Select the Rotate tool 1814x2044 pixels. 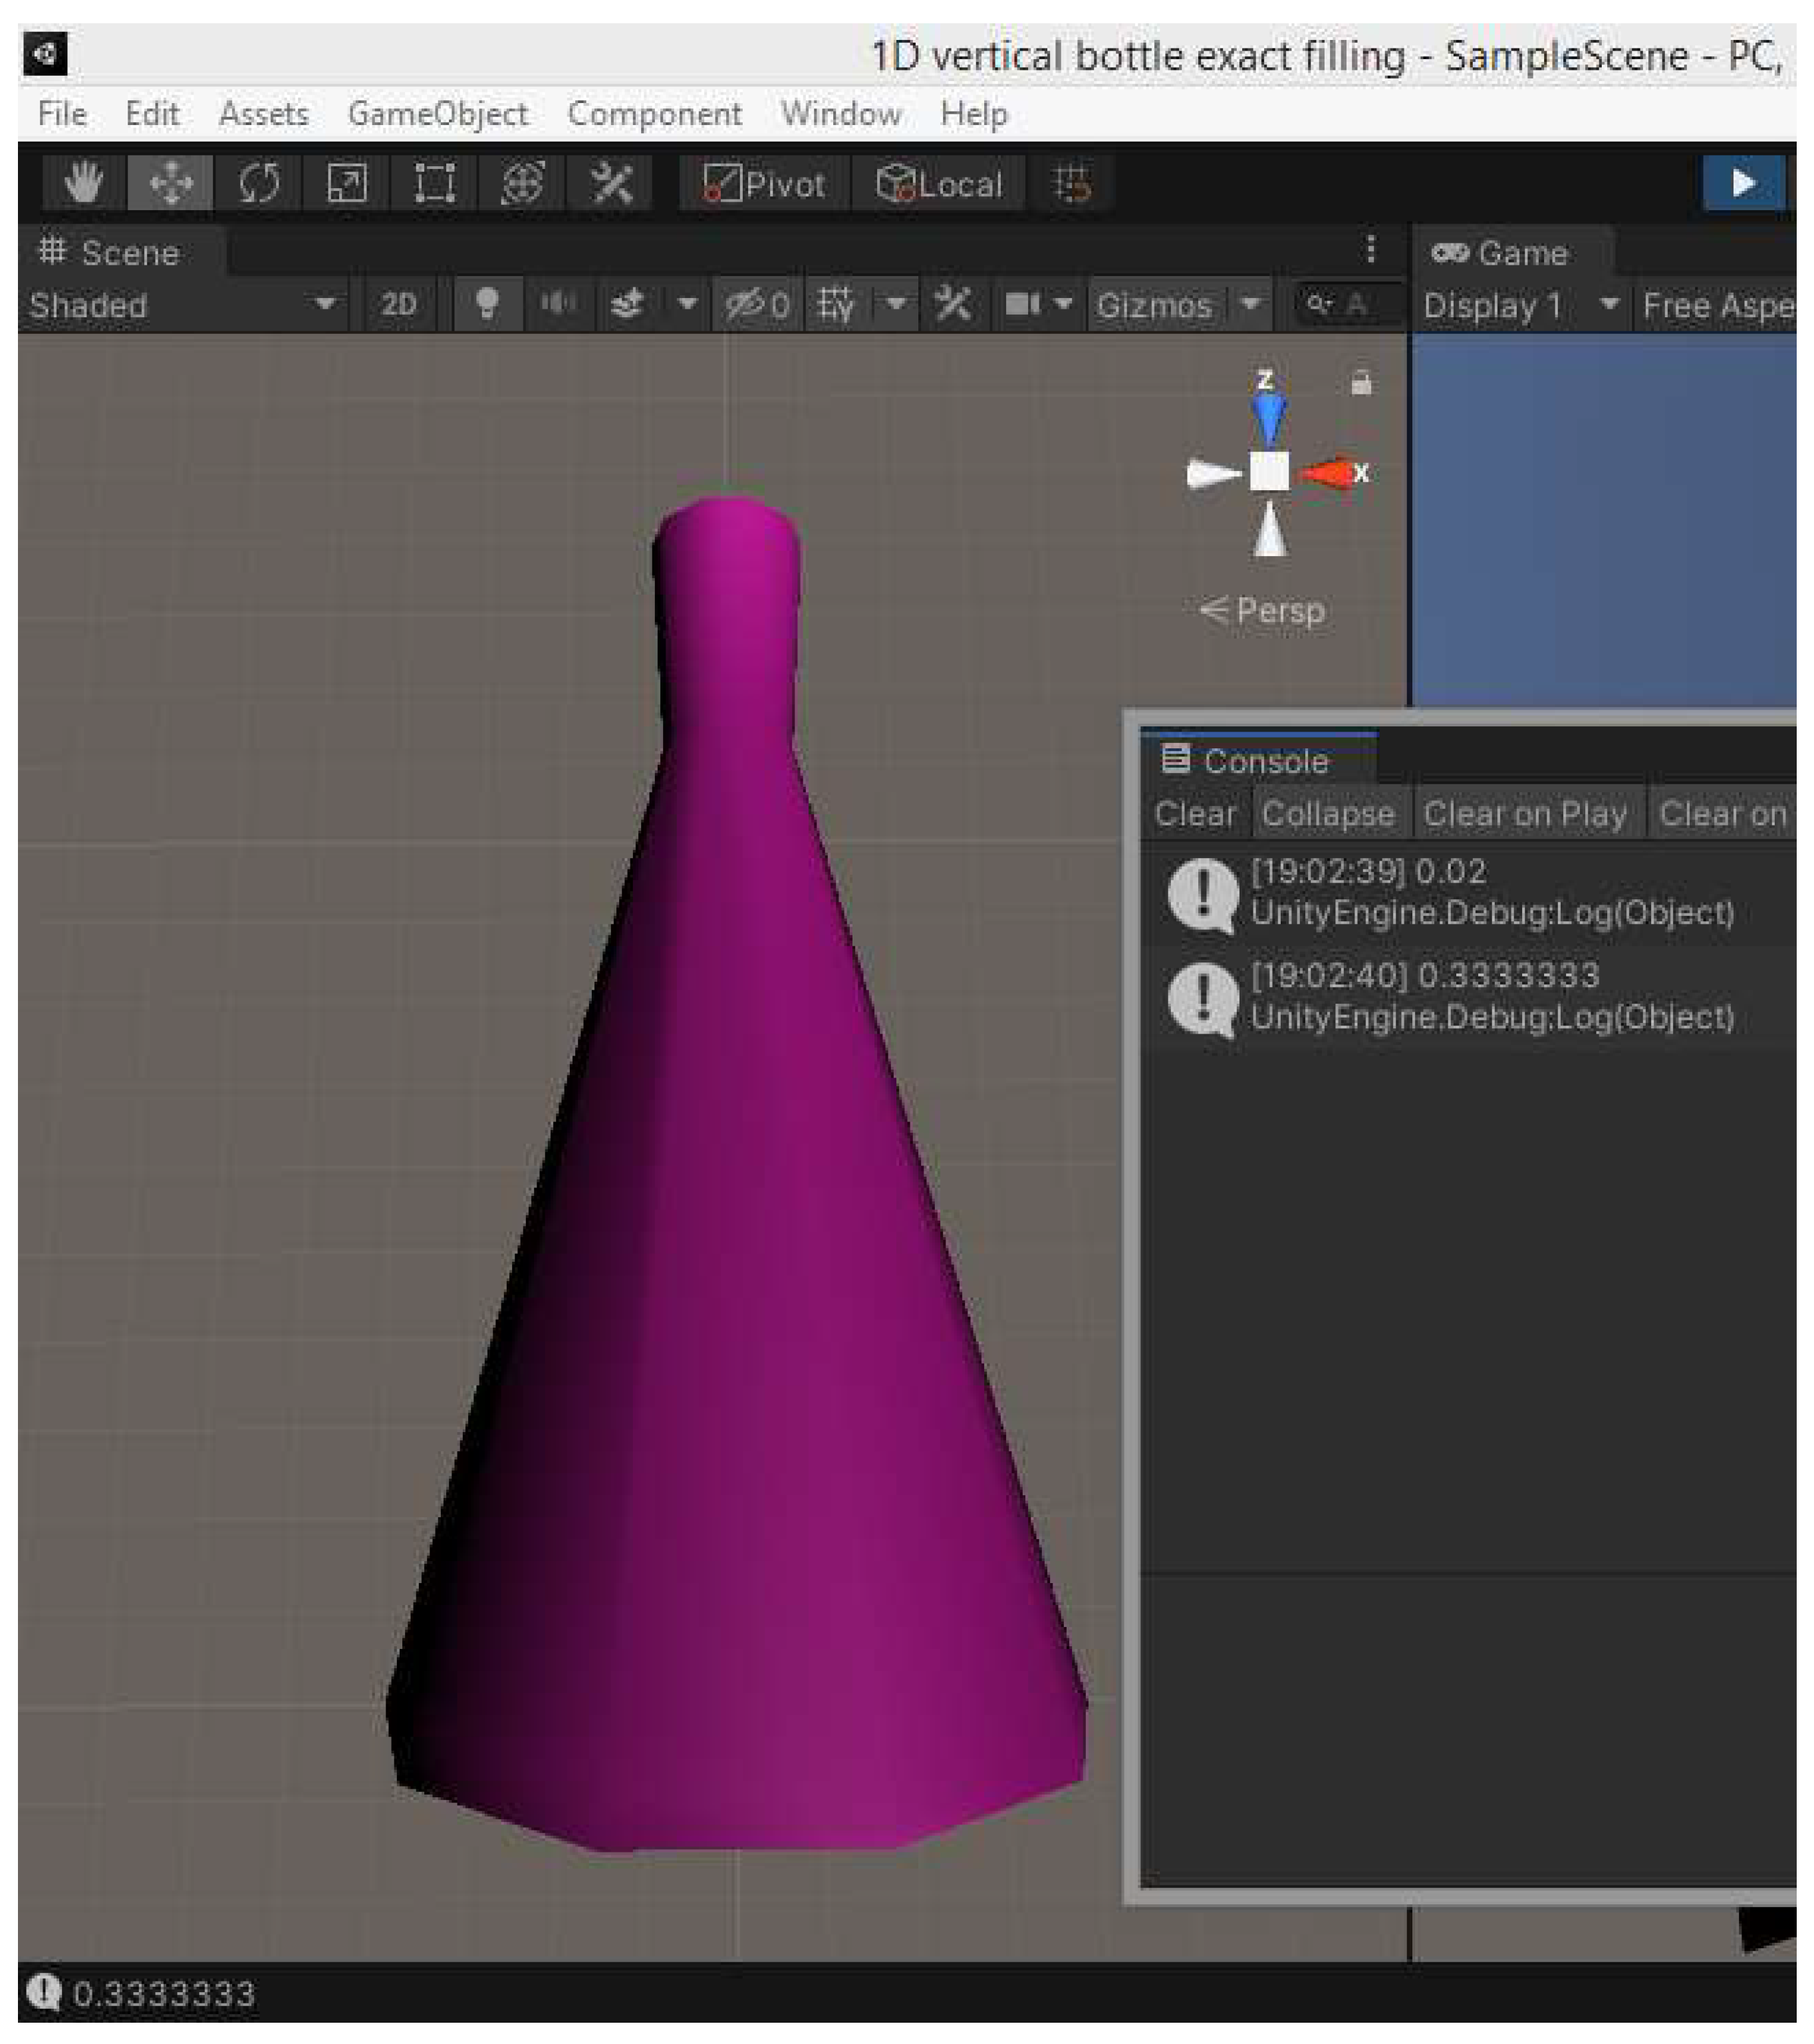pos(259,183)
